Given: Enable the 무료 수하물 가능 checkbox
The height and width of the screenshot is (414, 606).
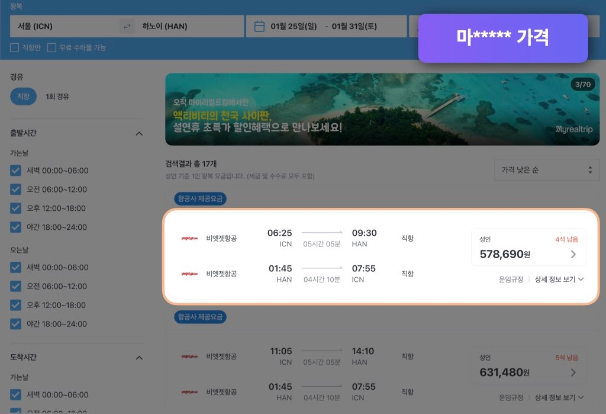Looking at the screenshot, I should point(51,47).
